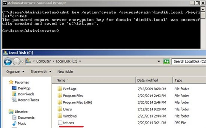
Task: Click the Back arrow in Explorer
Action: point(8,62)
